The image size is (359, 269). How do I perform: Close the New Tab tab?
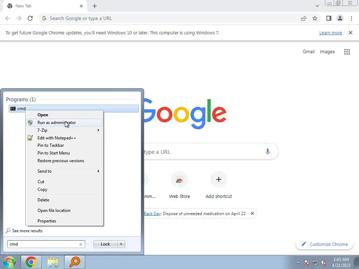click(x=81, y=6)
